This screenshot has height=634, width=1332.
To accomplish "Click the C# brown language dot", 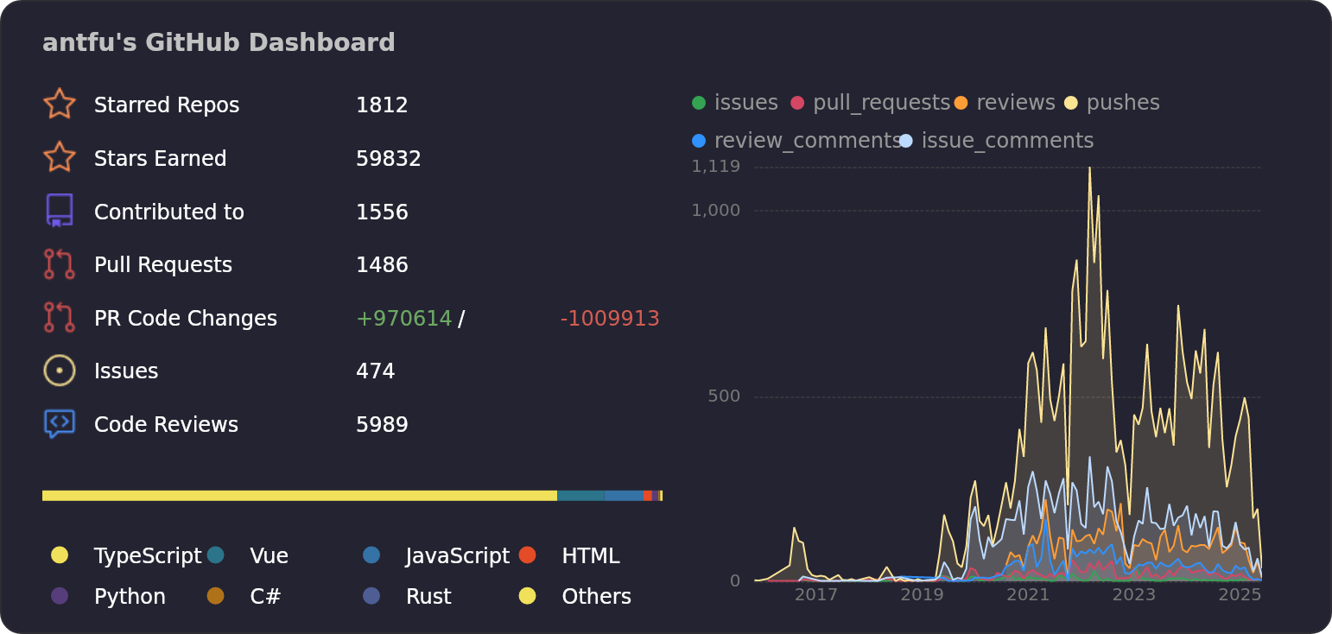I will coord(215,596).
